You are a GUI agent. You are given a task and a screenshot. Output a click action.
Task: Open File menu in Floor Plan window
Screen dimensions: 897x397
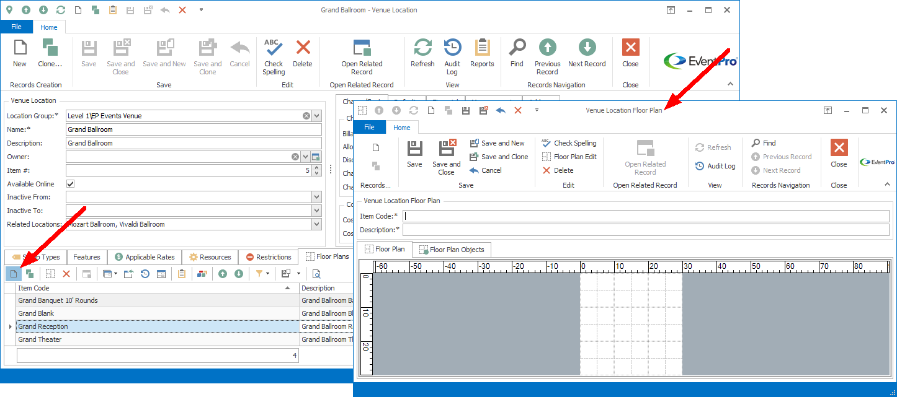(x=369, y=127)
